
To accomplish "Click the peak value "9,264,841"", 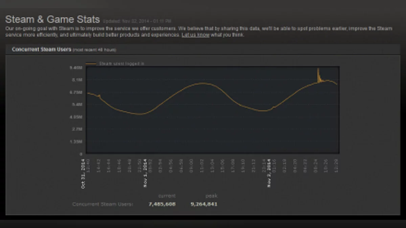I will click(204, 204).
